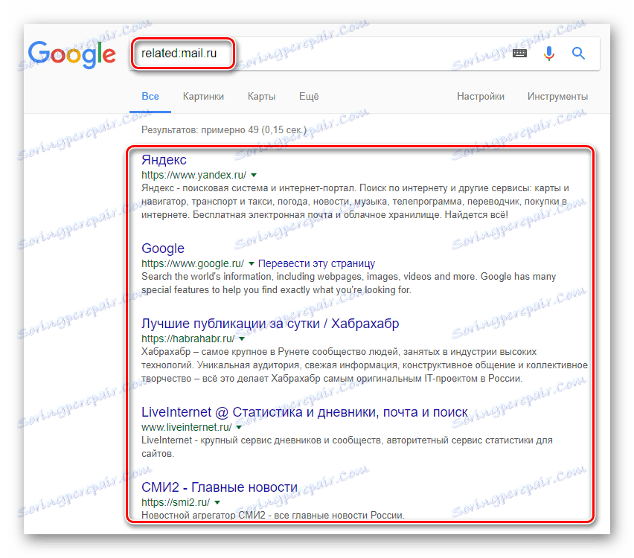This screenshot has height=558, width=634.
Task: Switch to the Картинки tab
Action: tap(203, 96)
